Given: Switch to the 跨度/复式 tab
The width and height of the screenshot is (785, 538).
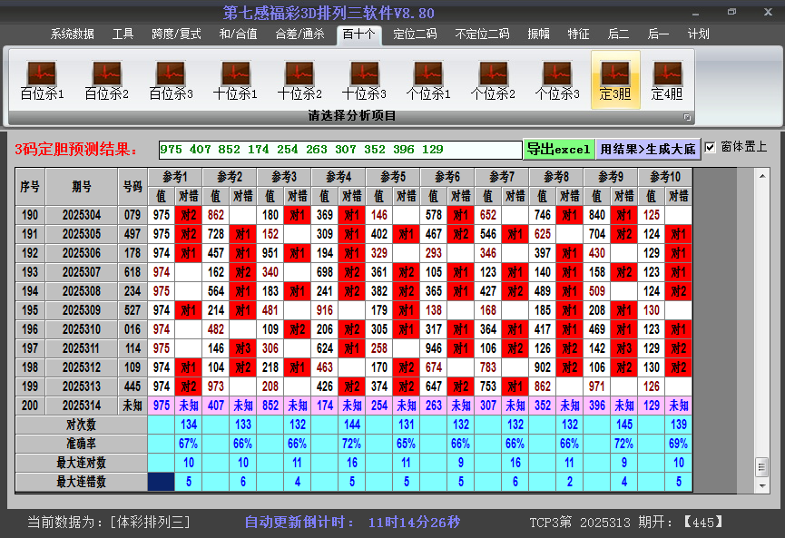Looking at the screenshot, I should point(176,34).
